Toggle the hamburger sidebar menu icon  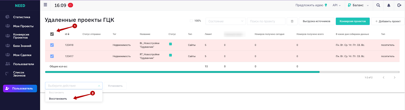[45, 5]
